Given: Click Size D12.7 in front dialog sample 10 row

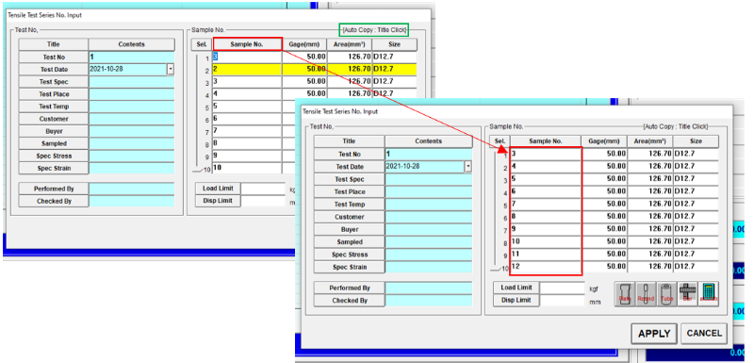Looking at the screenshot, I should pos(696,241).
